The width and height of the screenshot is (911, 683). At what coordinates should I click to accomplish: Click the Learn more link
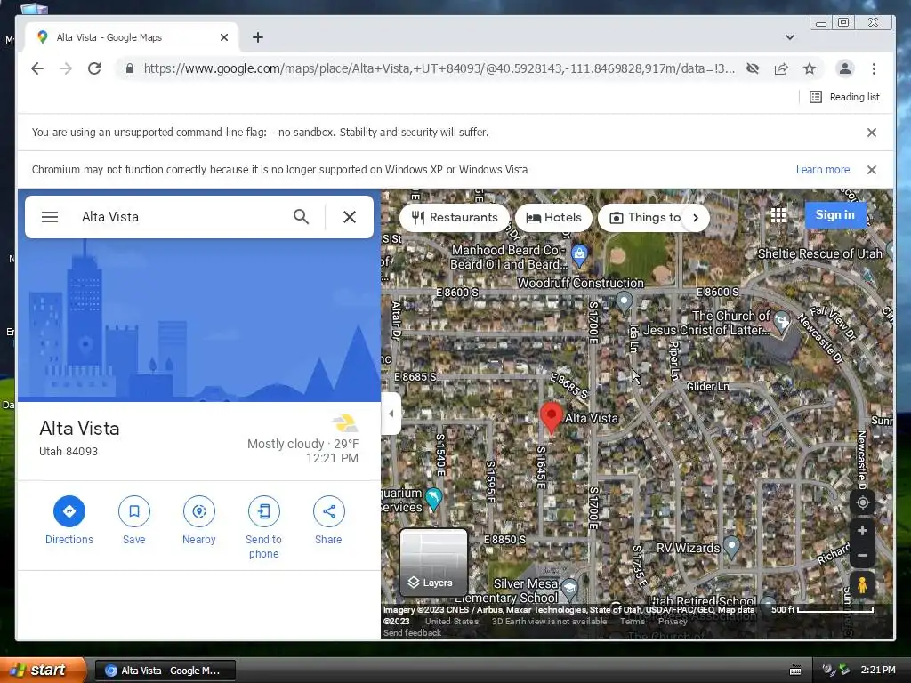[823, 170]
